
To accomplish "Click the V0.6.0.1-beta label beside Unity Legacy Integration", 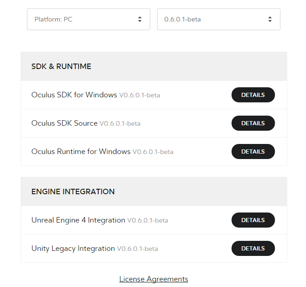I will (137, 249).
